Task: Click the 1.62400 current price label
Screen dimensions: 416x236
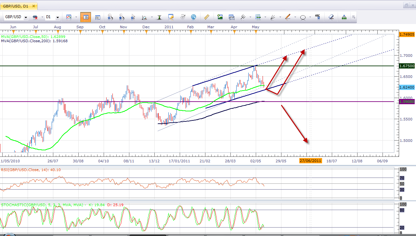Action: pyautogui.click(x=407, y=87)
